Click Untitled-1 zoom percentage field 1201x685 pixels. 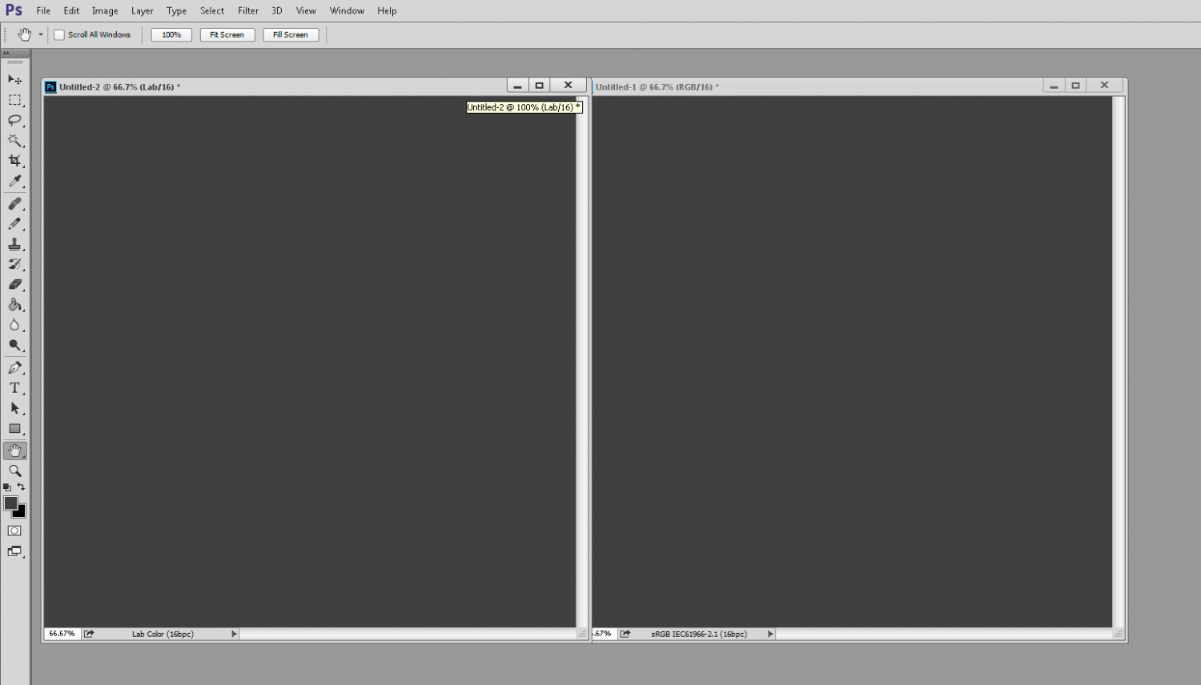tap(603, 634)
